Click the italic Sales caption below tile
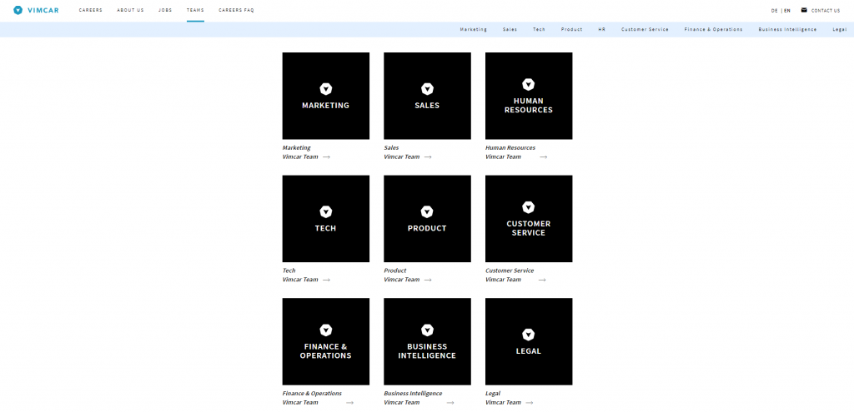Image resolution: width=854 pixels, height=412 pixels. (391, 148)
